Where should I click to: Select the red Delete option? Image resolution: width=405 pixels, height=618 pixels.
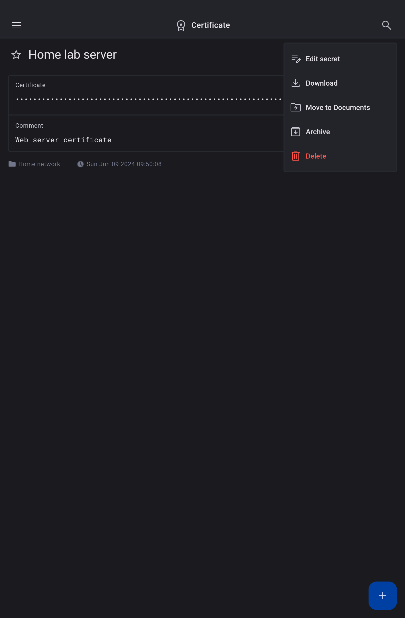click(x=316, y=156)
